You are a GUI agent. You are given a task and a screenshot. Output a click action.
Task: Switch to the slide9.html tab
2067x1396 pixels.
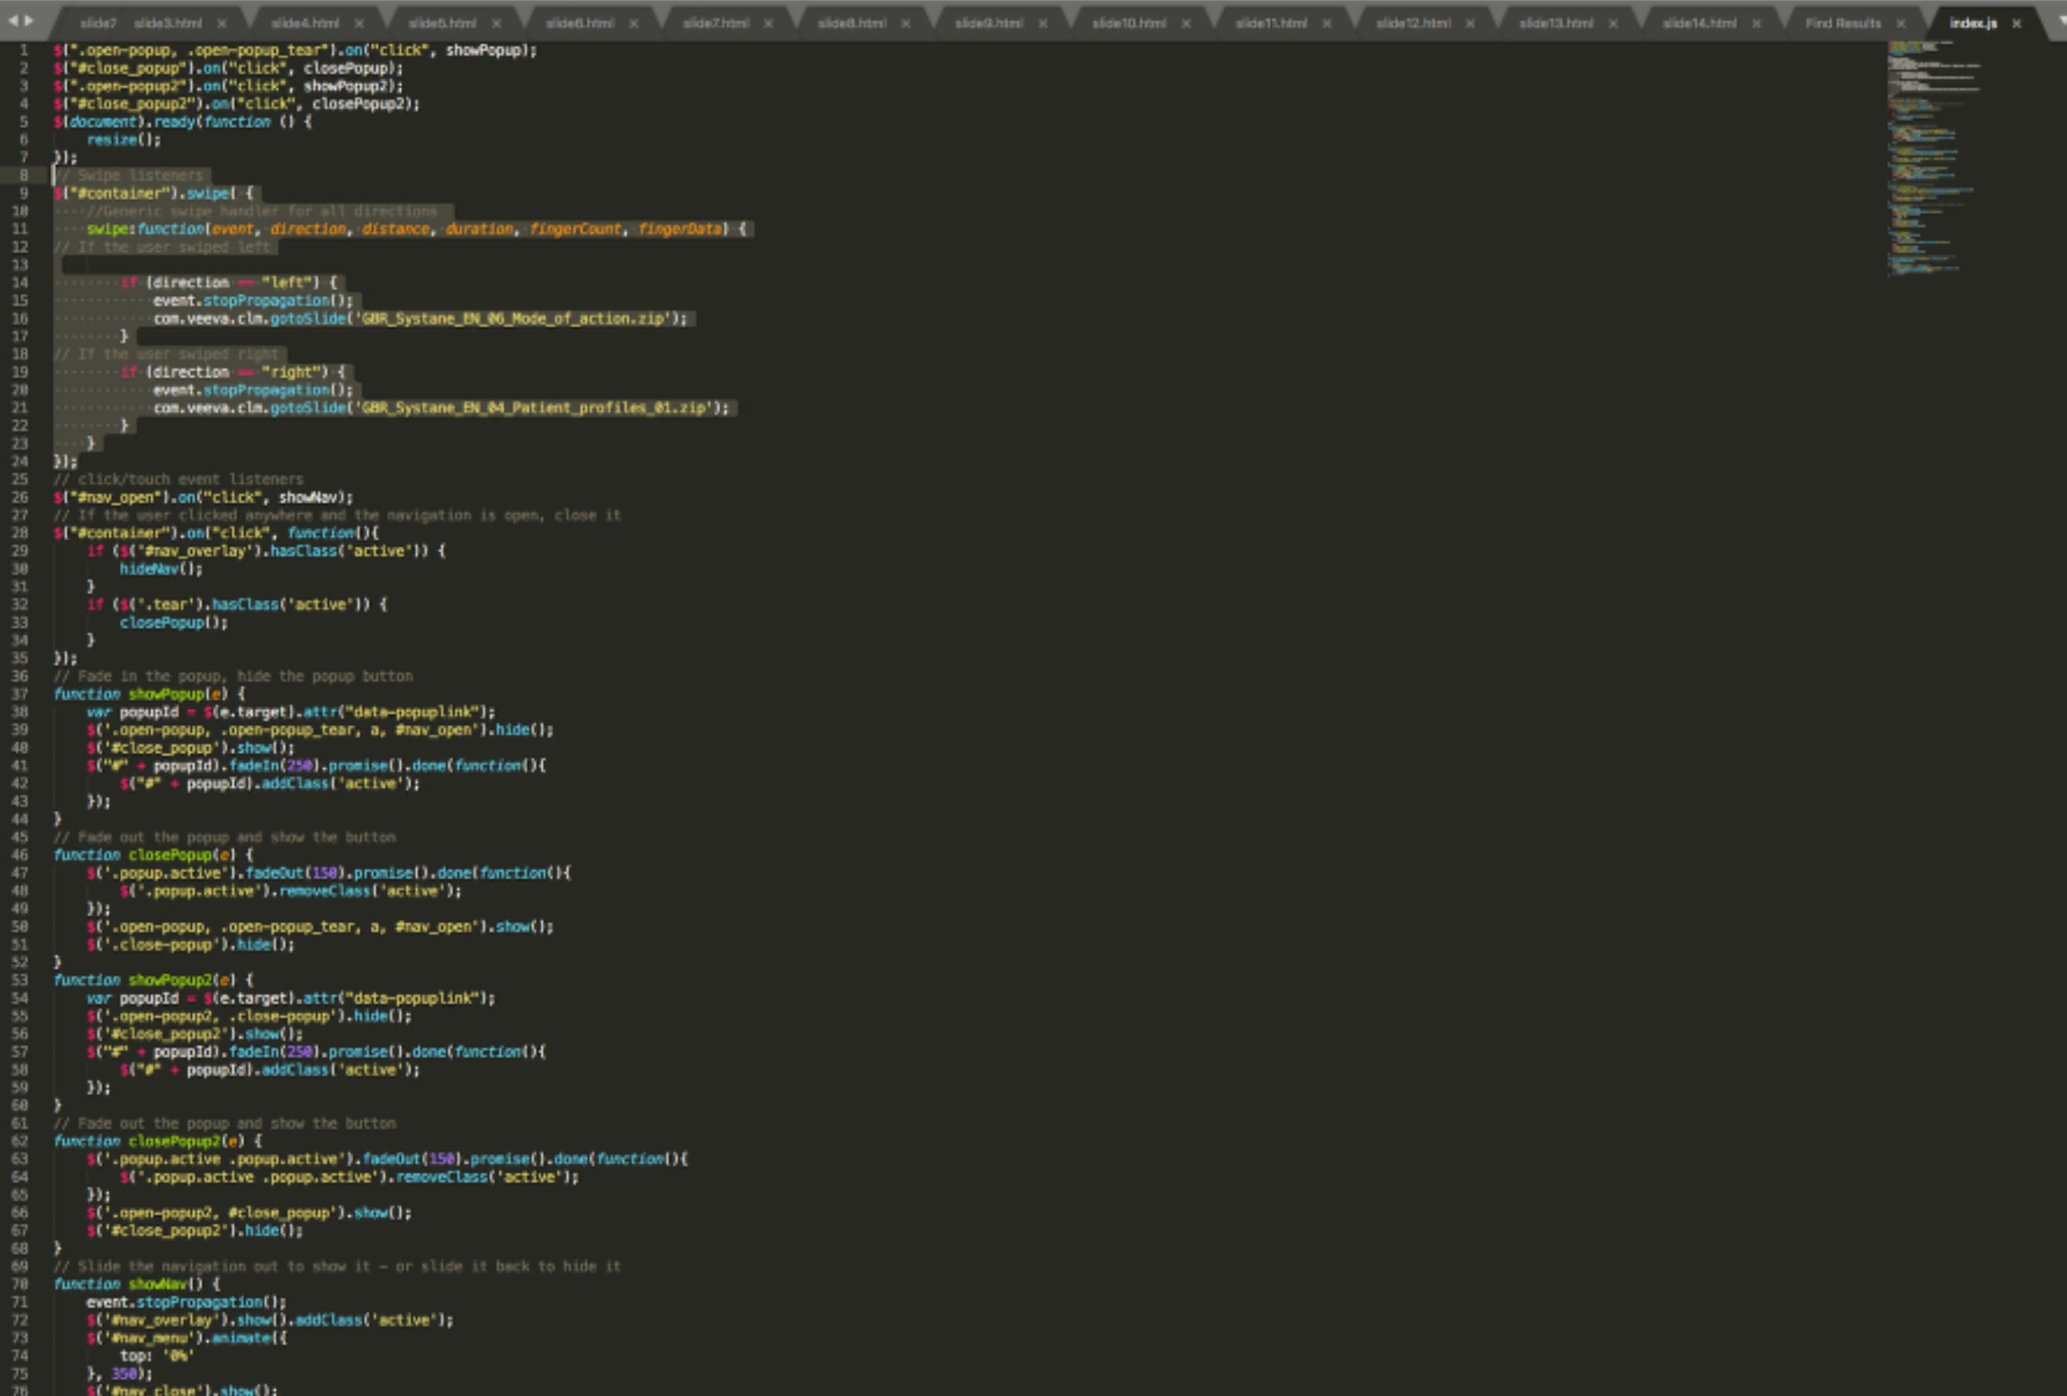point(989,23)
